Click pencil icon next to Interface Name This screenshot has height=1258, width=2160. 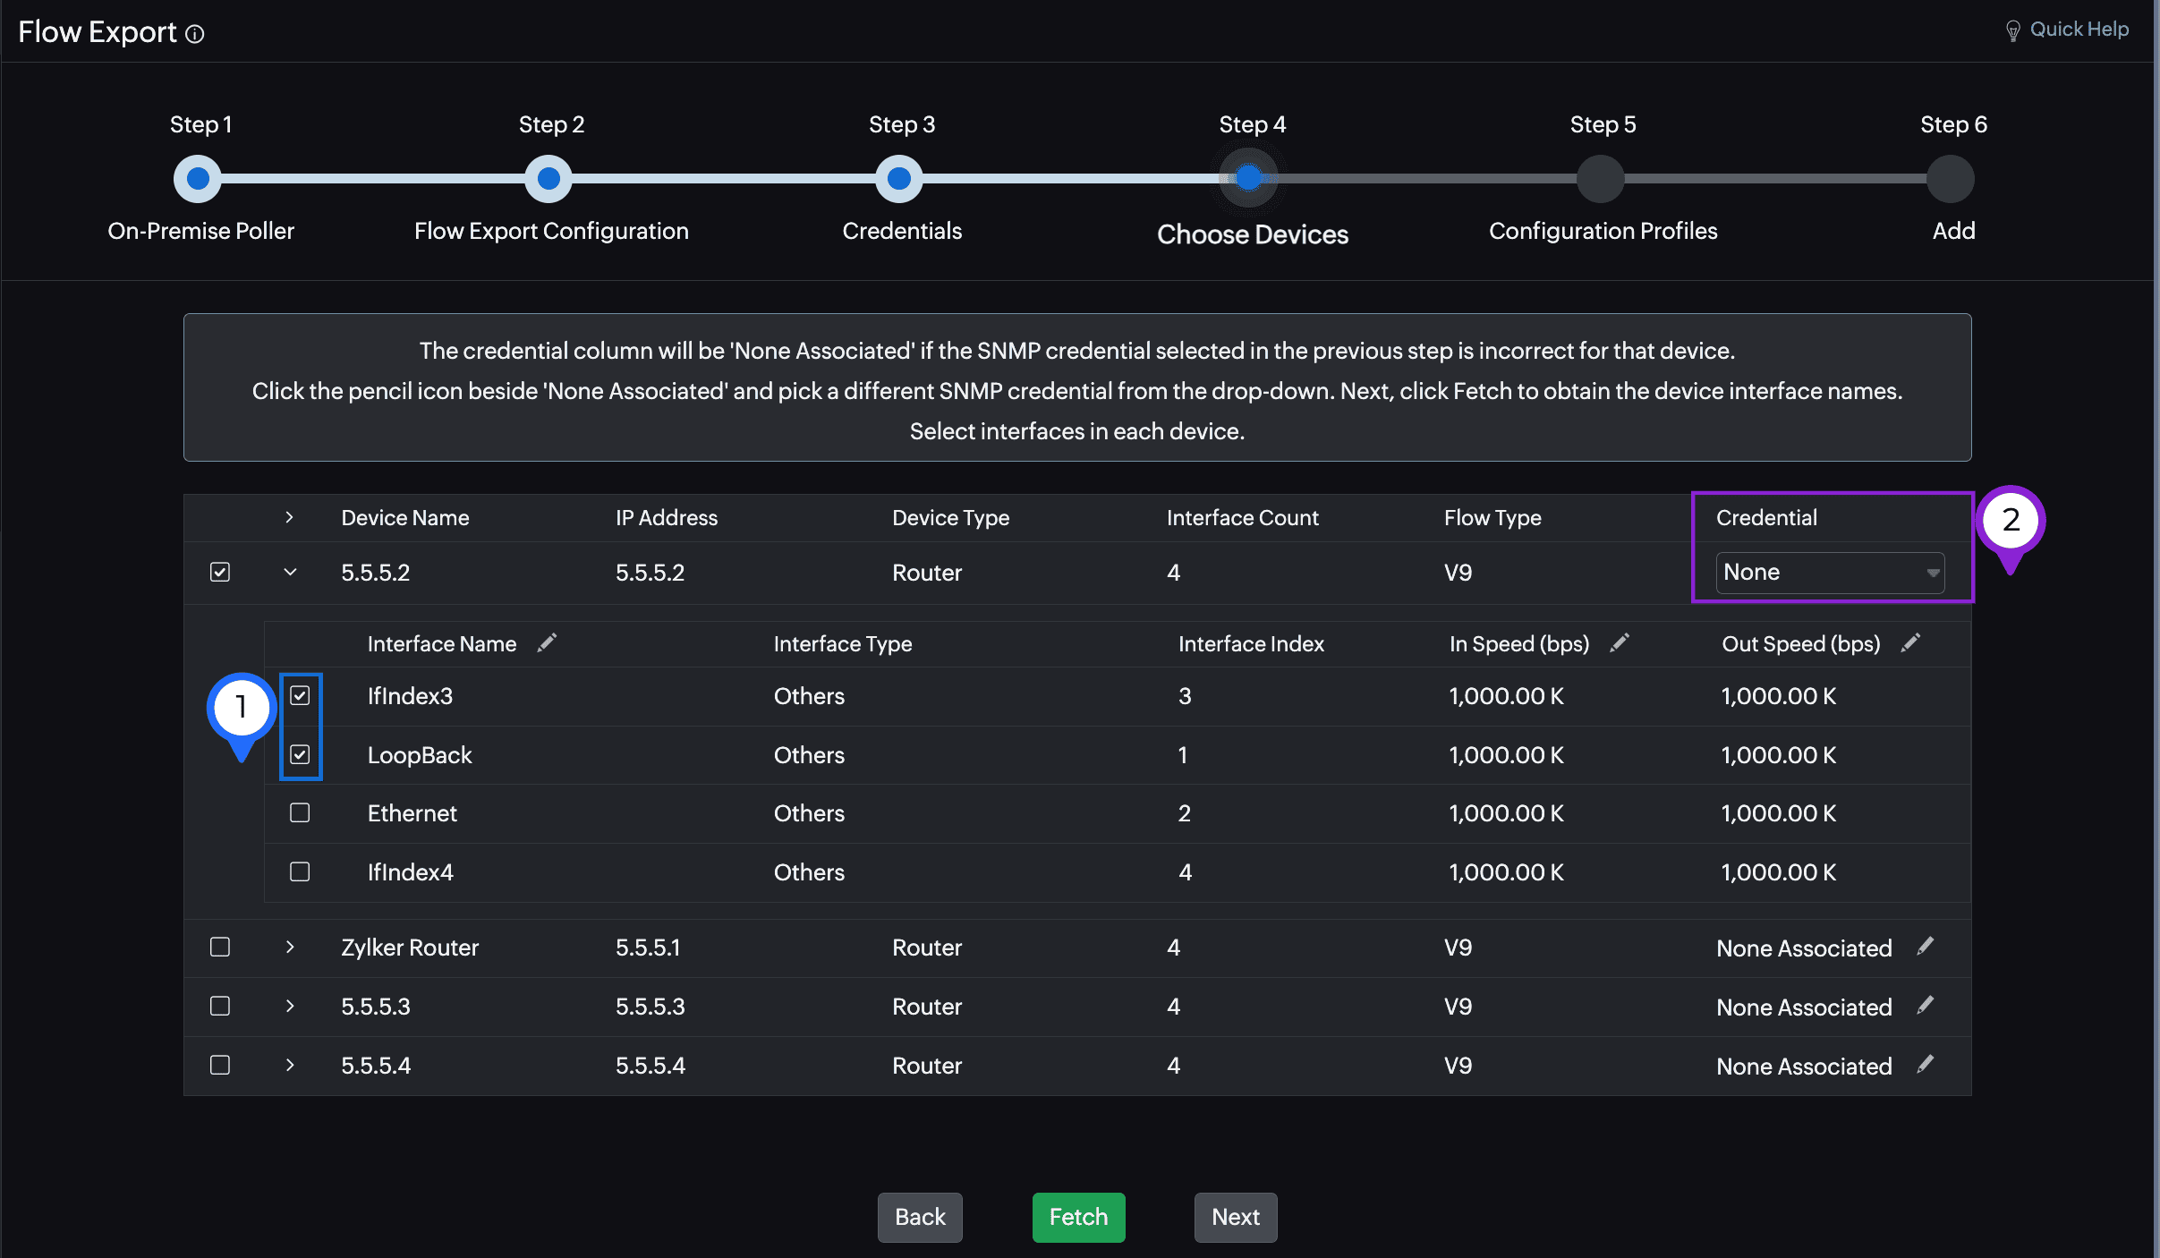pos(547,643)
